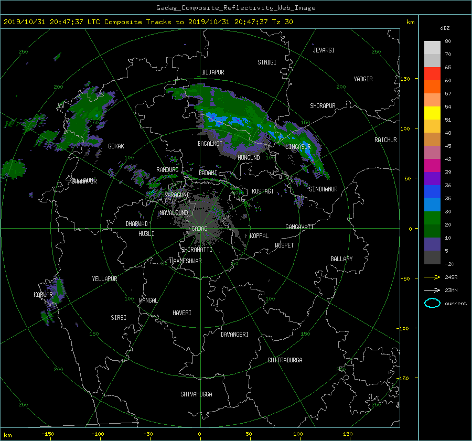Click the blue storm core near Lingasur

pos(308,150)
